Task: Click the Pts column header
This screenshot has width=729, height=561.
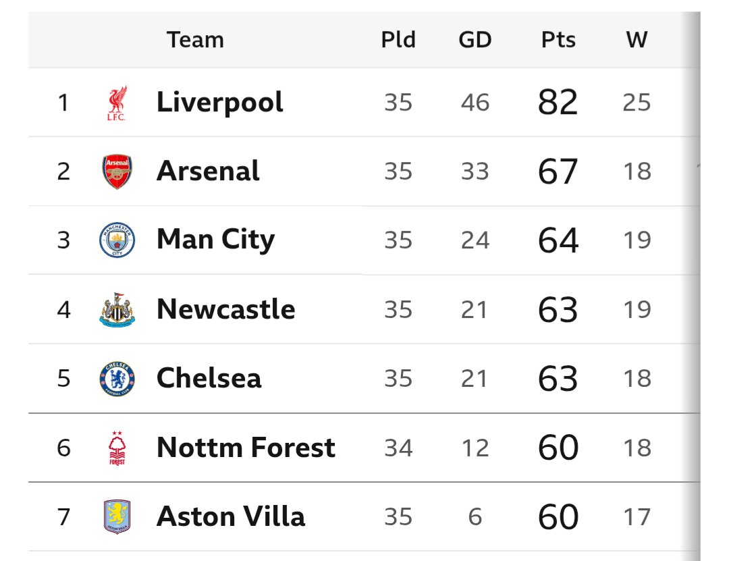Action: click(x=558, y=40)
